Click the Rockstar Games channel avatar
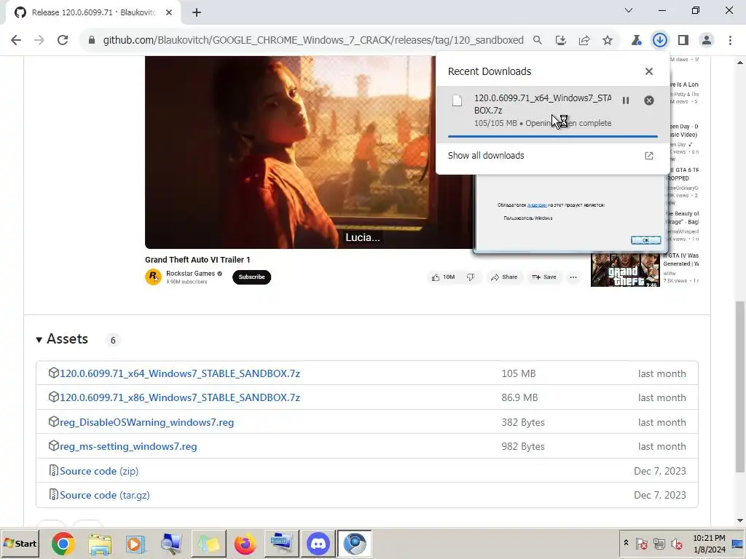The height and width of the screenshot is (559, 746). [153, 277]
